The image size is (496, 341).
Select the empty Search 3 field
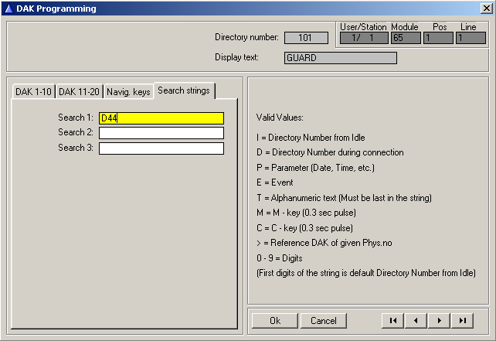161,148
